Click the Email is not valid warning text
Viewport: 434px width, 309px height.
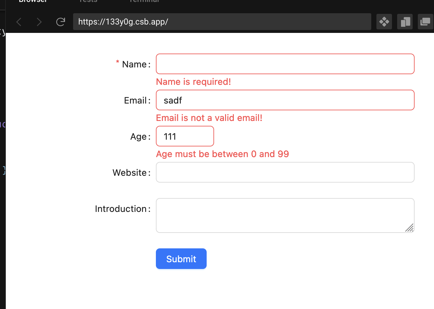coord(209,118)
